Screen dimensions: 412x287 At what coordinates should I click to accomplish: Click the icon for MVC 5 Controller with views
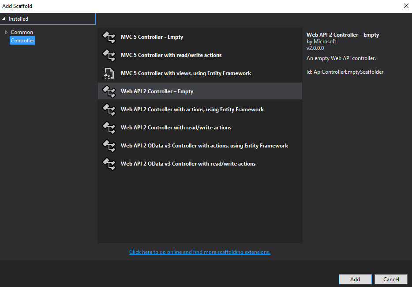(109, 73)
